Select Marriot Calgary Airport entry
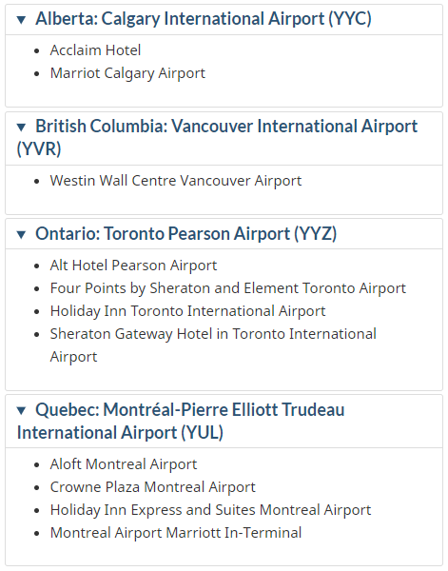448x571 pixels. 127,73
